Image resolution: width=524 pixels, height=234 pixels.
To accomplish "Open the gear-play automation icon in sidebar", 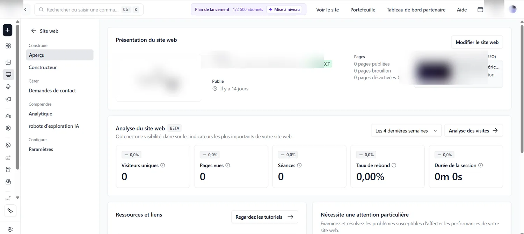I will point(8,128).
